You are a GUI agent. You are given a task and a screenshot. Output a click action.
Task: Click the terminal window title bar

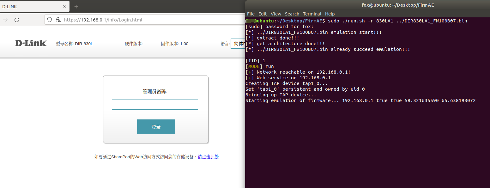(367, 5)
